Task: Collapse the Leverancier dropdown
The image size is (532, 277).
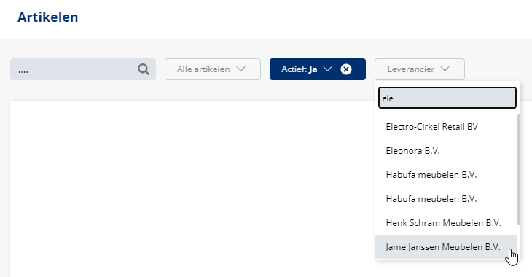Action: [x=420, y=69]
